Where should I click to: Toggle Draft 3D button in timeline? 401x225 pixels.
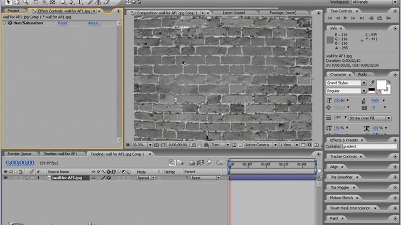click(x=180, y=162)
